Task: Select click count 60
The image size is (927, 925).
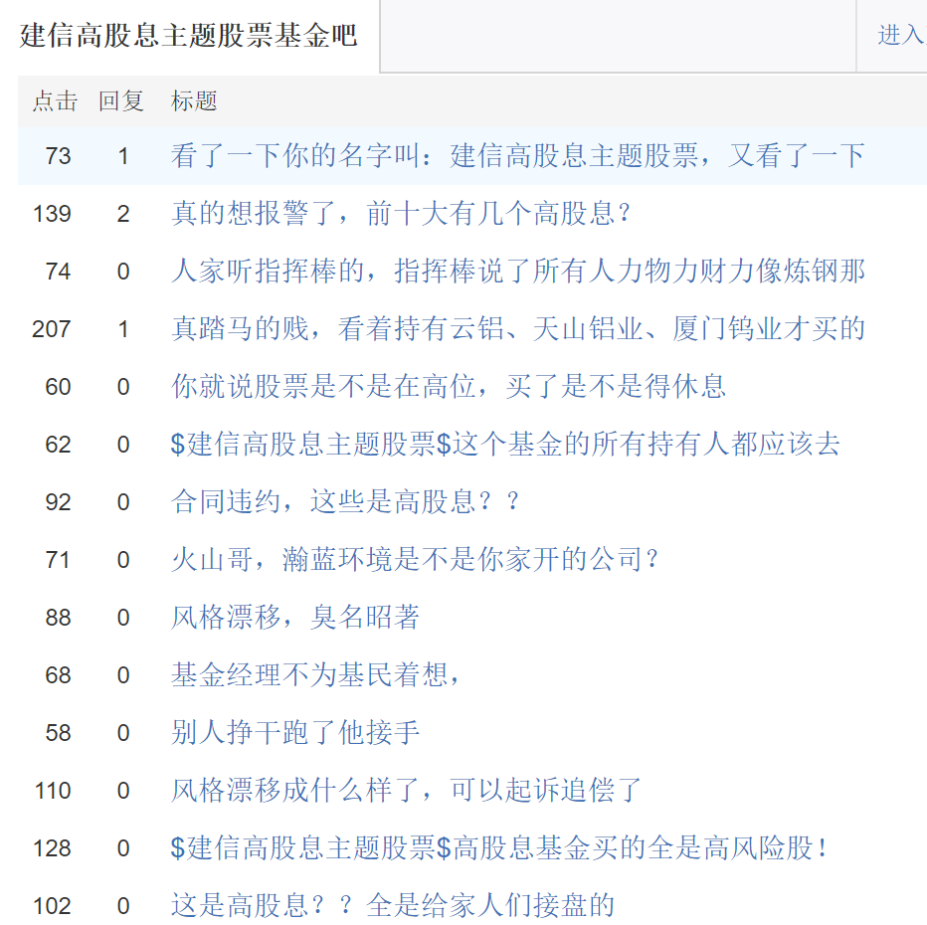Action: [58, 387]
